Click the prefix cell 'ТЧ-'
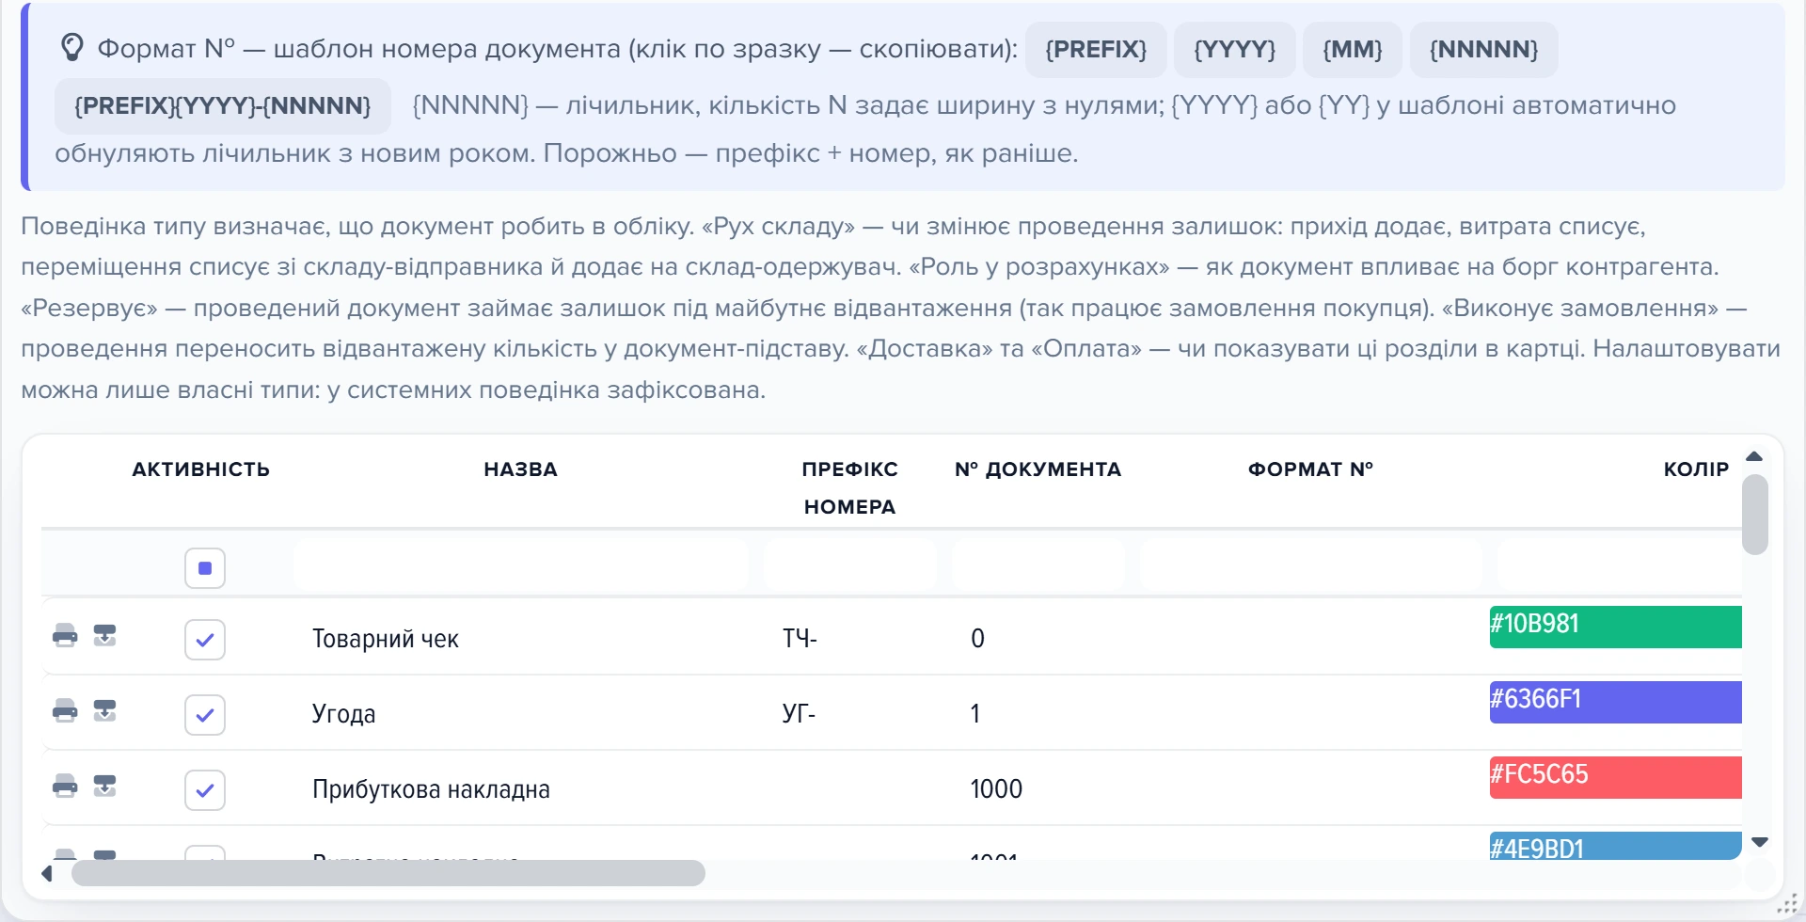The width and height of the screenshot is (1806, 922). tap(800, 639)
